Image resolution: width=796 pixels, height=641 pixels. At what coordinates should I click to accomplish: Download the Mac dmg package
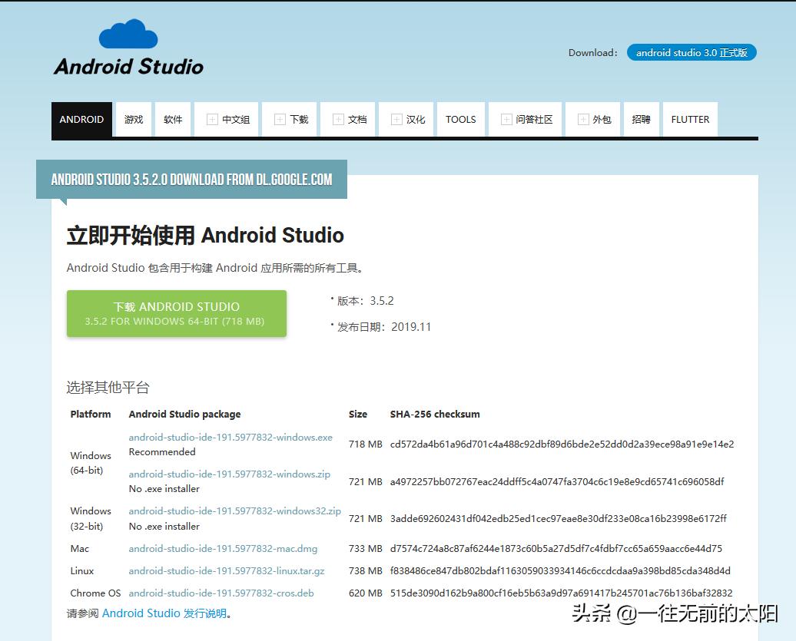pos(224,548)
